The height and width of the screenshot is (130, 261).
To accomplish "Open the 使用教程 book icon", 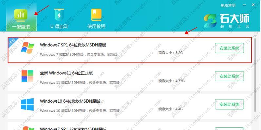I will pyautogui.click(x=96, y=15).
